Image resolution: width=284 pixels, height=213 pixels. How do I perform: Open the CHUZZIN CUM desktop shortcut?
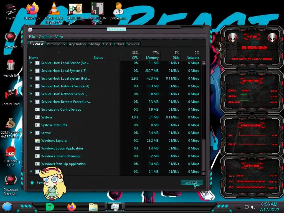click(x=11, y=156)
